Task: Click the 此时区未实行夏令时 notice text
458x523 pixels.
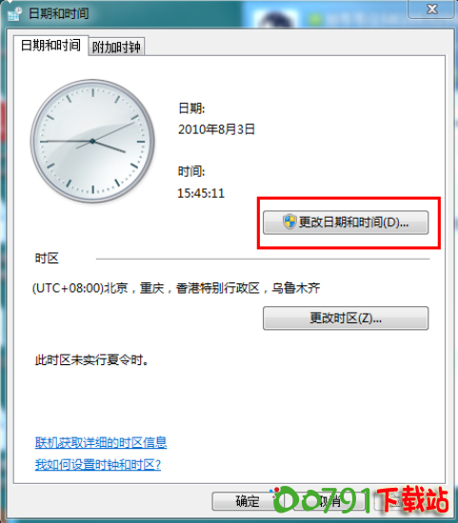Action: tap(91, 359)
